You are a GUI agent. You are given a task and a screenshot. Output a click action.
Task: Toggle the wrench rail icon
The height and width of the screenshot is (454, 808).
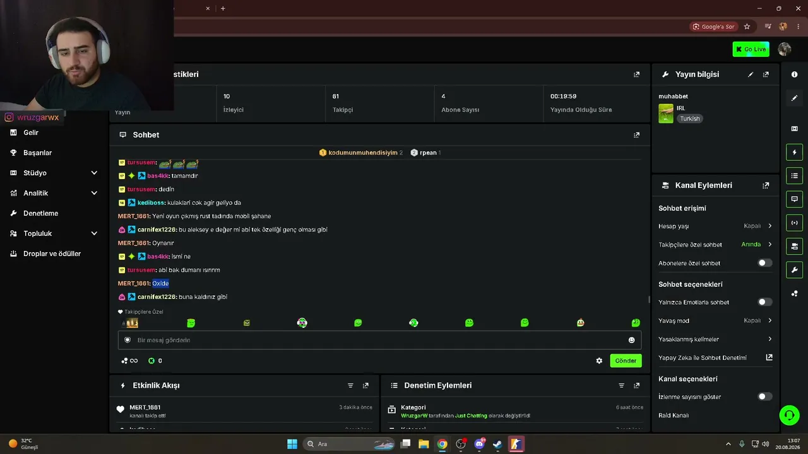(x=794, y=270)
